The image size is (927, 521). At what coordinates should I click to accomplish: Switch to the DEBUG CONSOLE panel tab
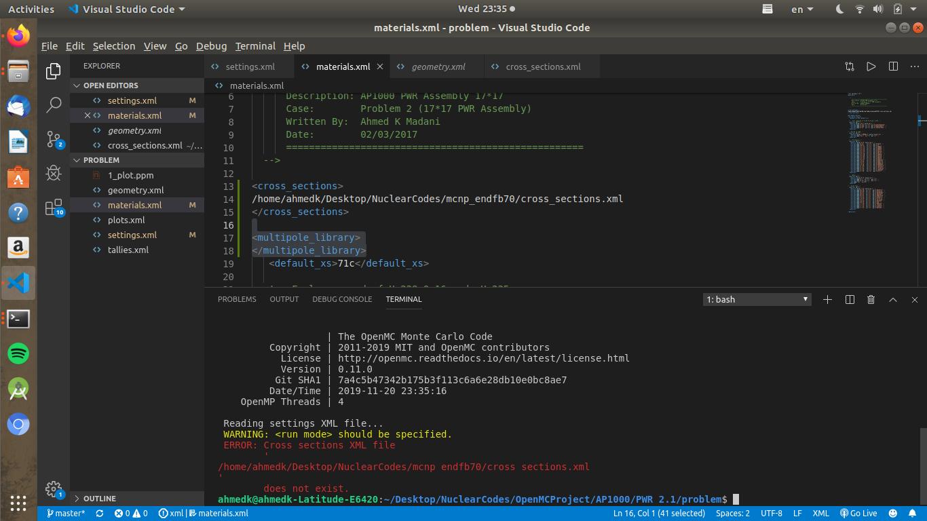342,299
